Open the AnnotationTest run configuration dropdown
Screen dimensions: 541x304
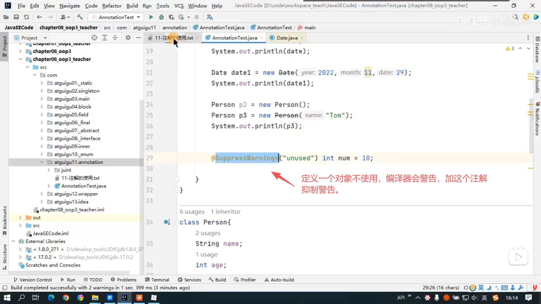[116, 17]
